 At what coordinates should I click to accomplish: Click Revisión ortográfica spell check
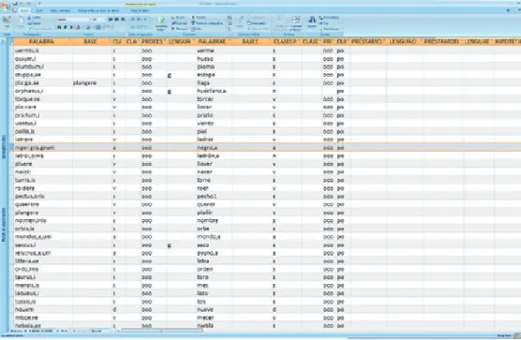point(207,23)
